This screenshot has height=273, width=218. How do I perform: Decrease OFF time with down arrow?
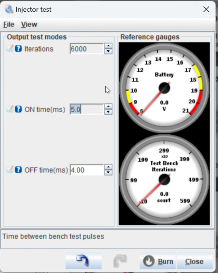pyautogui.click(x=108, y=173)
